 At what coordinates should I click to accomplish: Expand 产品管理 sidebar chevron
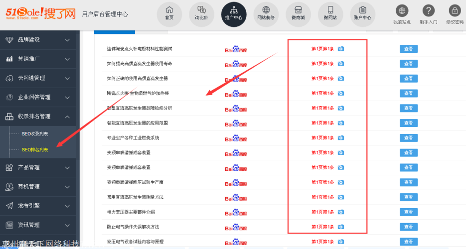coord(67,168)
